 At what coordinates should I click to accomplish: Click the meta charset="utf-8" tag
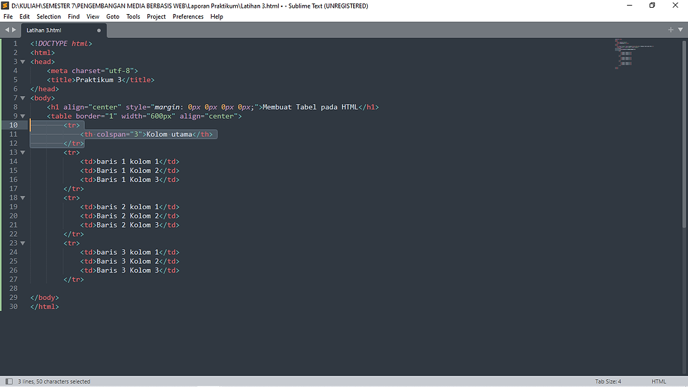point(93,71)
